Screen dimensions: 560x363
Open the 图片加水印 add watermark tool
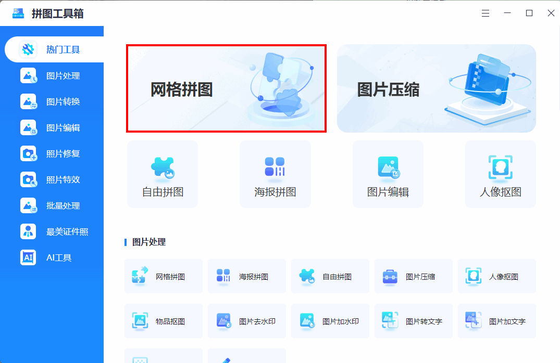click(x=330, y=321)
